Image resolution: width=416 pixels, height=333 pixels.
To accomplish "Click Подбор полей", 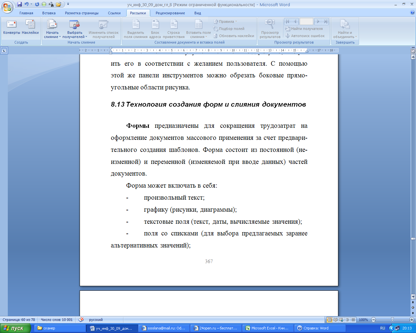I will 229,29.
